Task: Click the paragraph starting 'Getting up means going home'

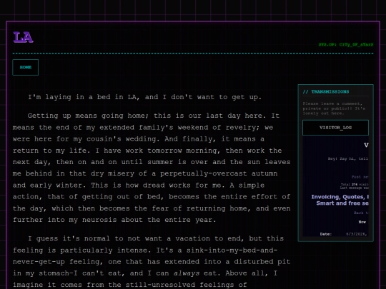Action: [152, 168]
